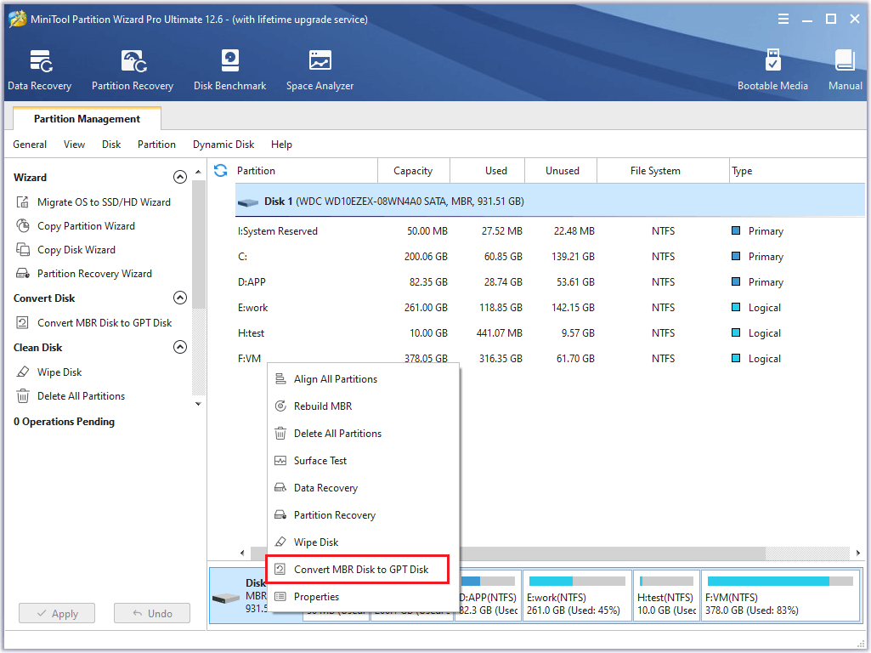Image resolution: width=871 pixels, height=653 pixels.
Task: Launch Partition Recovery from top toolbar
Action: point(133,70)
